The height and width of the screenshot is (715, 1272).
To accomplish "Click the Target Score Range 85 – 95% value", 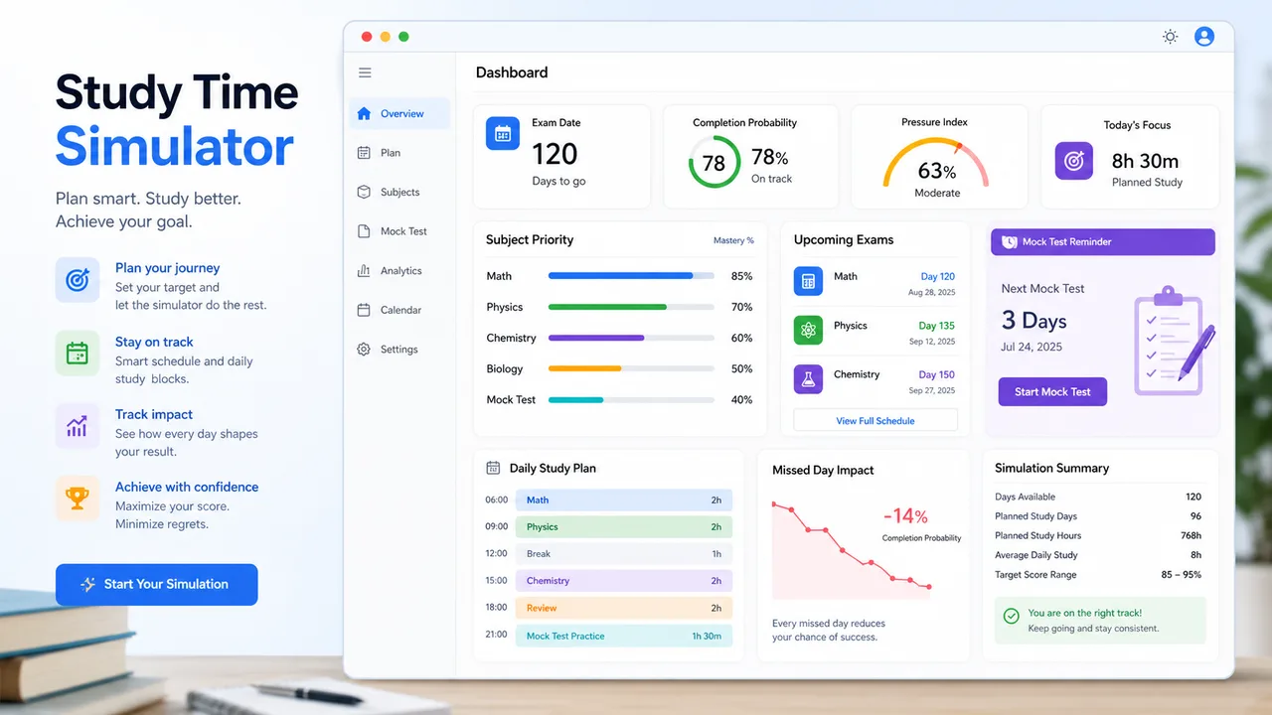I will pyautogui.click(x=1181, y=575).
